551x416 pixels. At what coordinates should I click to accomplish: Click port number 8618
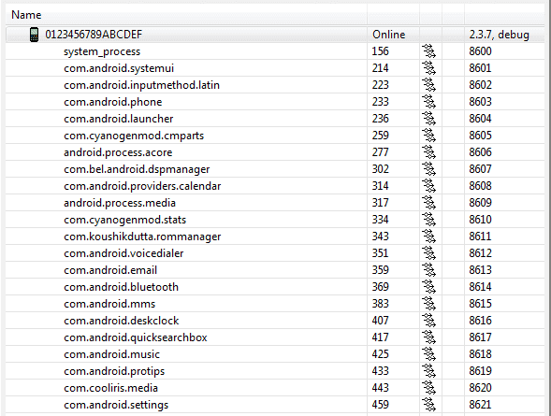480,354
